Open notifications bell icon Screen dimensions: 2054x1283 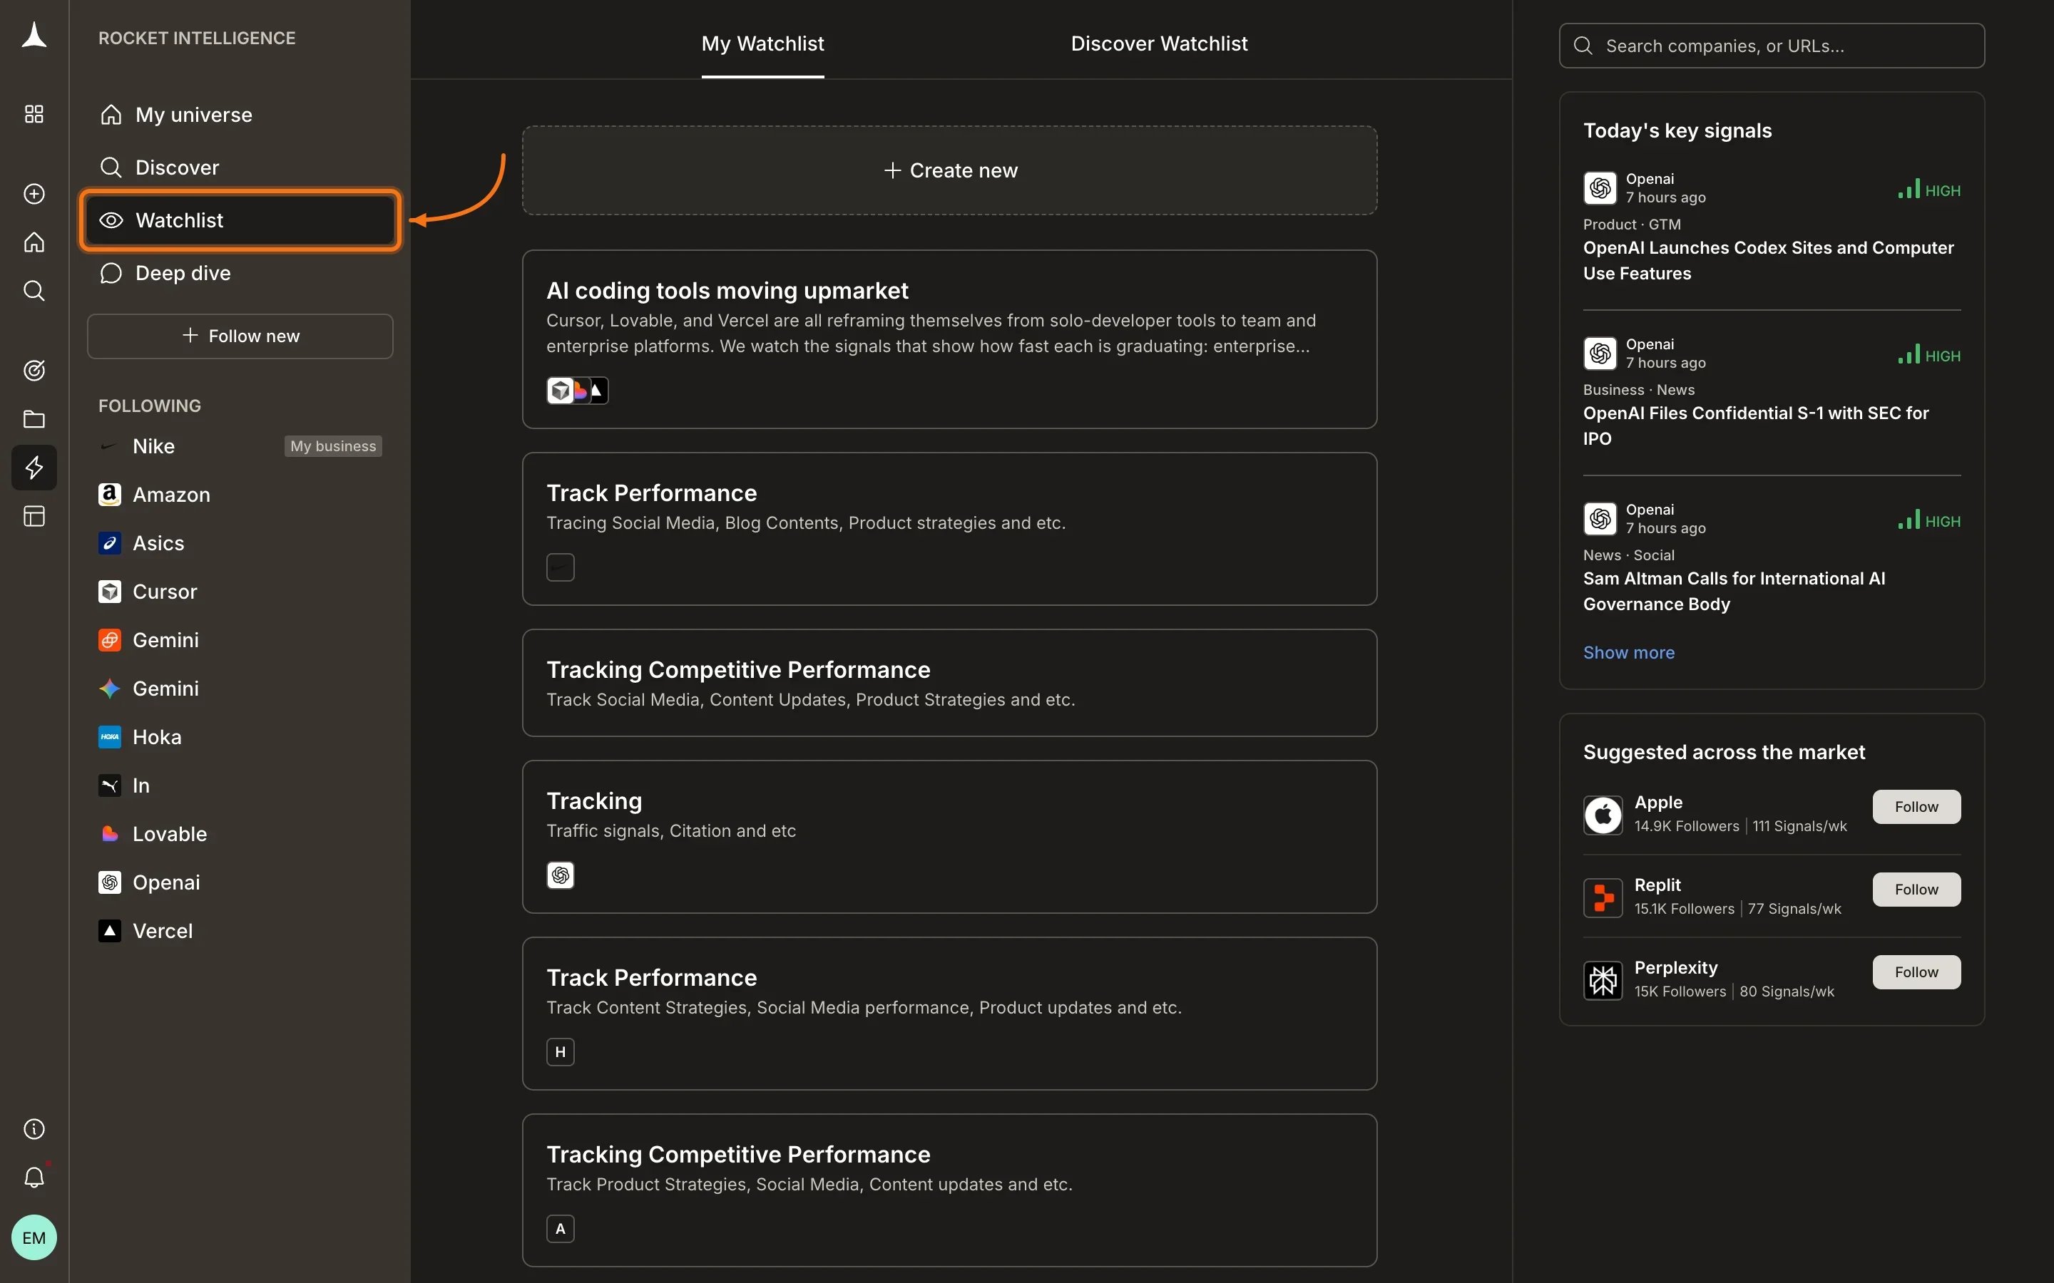coord(34,1177)
